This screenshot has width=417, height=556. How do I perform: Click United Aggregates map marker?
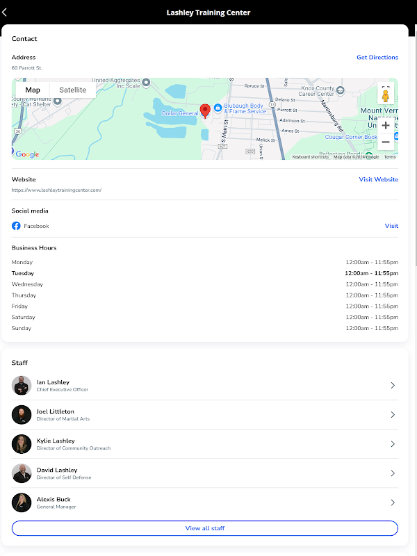tap(146, 83)
